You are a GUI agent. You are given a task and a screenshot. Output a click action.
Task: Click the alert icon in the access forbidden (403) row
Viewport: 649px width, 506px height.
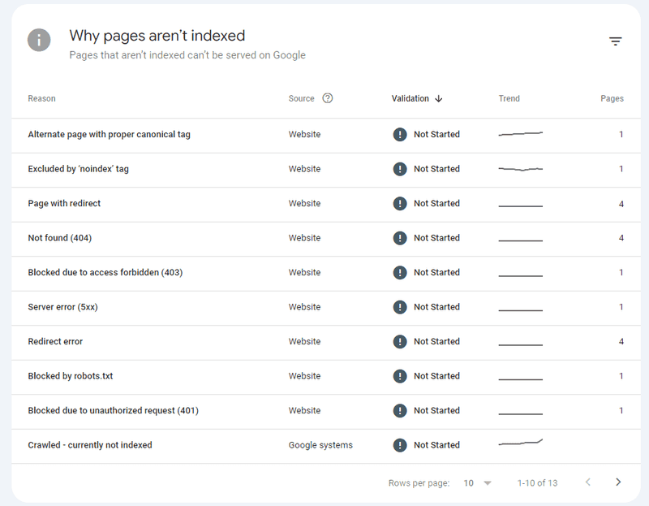(x=400, y=272)
